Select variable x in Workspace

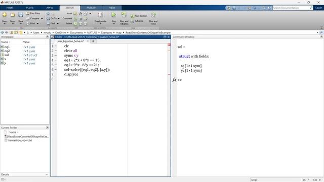[x=6, y=59]
